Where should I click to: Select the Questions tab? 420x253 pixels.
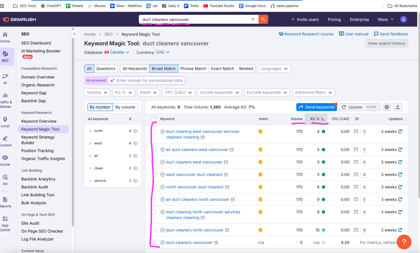106,69
